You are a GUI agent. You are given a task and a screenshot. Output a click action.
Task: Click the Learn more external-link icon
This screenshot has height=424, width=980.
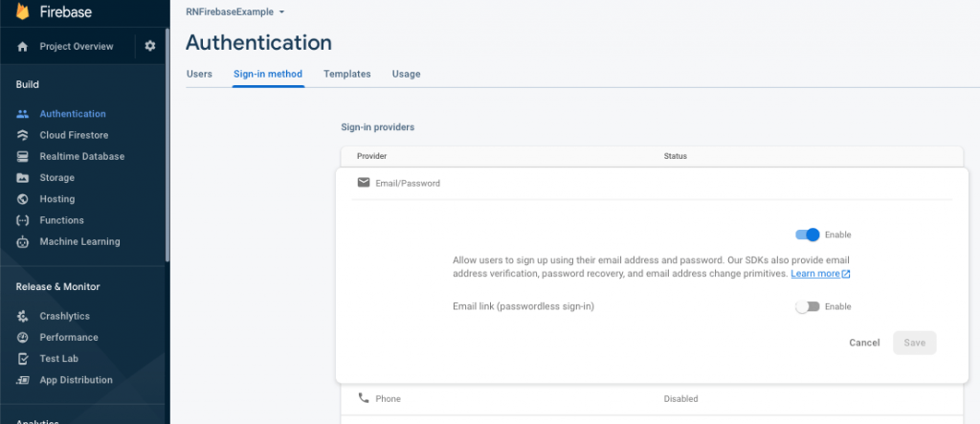846,274
